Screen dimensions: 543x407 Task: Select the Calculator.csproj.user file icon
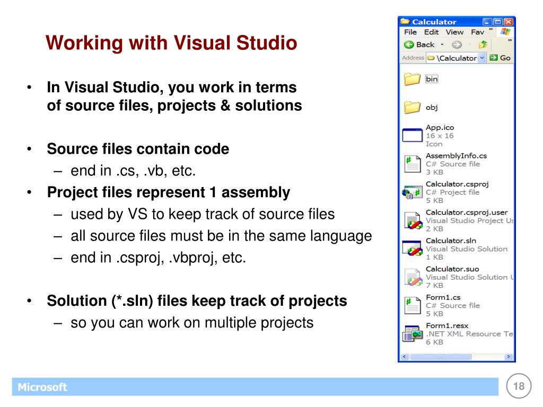click(413, 221)
